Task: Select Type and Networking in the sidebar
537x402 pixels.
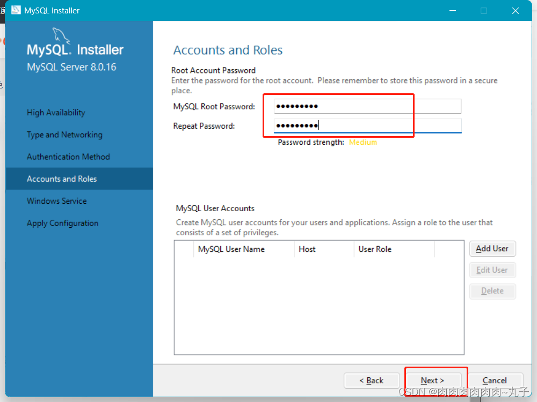Action: [64, 135]
